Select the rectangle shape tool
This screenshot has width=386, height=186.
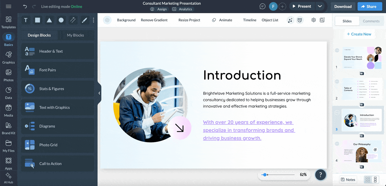point(37,20)
